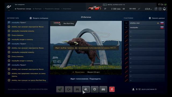Click the green network status icon
This screenshot has width=172, height=97.
[x=166, y=5]
